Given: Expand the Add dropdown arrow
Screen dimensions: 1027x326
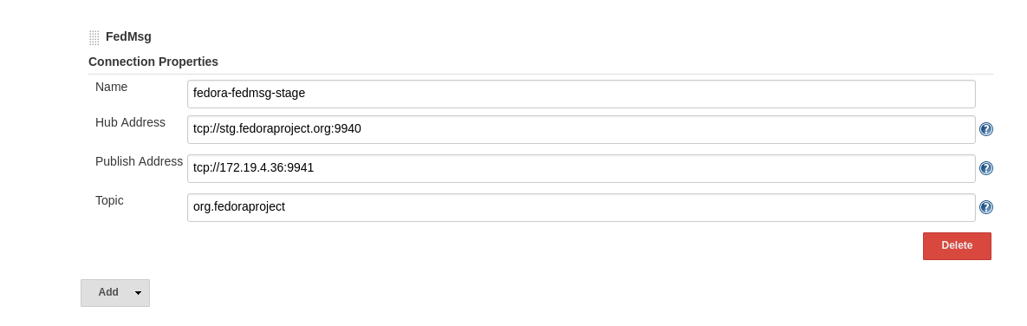Looking at the screenshot, I should point(138,293).
